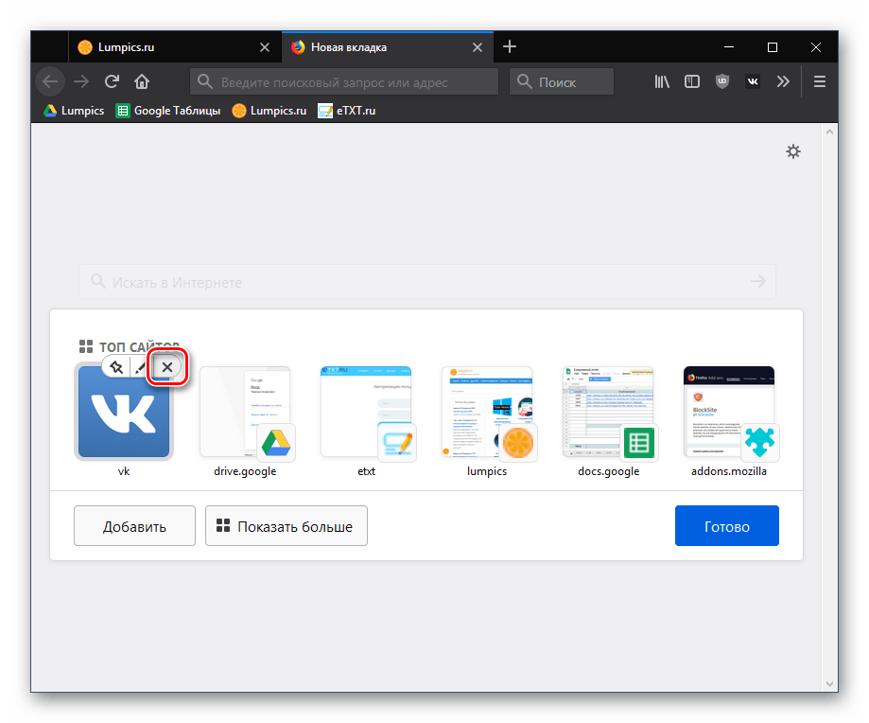Open the drive.google site thumbnail
The height and width of the screenshot is (723, 869).
[x=245, y=413]
